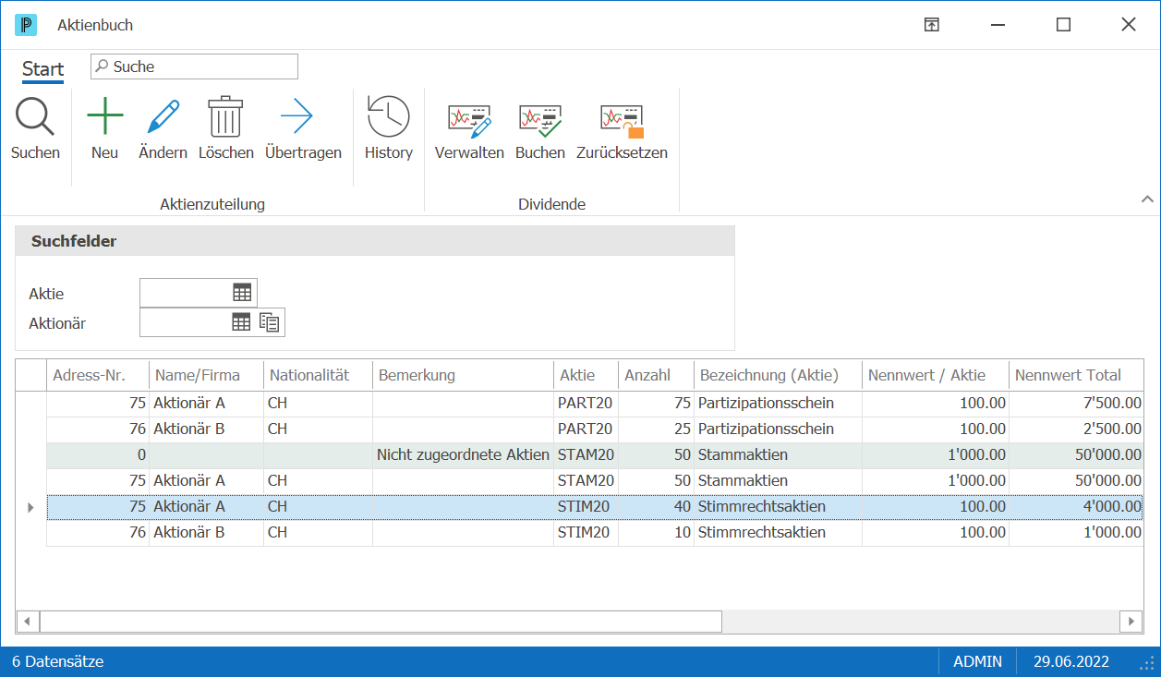Click the '29.06.2022' date in status bar
This screenshot has width=1161, height=677.
[1071, 661]
